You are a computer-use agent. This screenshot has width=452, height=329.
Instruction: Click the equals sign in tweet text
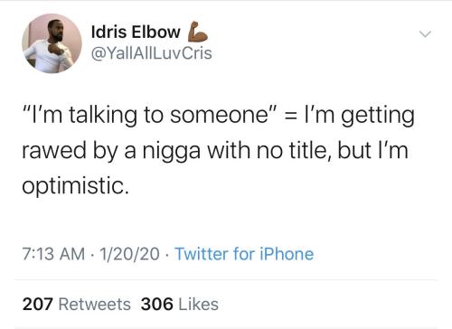(x=291, y=116)
